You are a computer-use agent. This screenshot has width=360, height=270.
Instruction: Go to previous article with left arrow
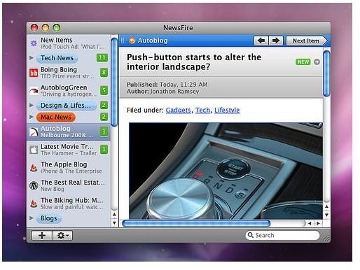pyautogui.click(x=261, y=41)
